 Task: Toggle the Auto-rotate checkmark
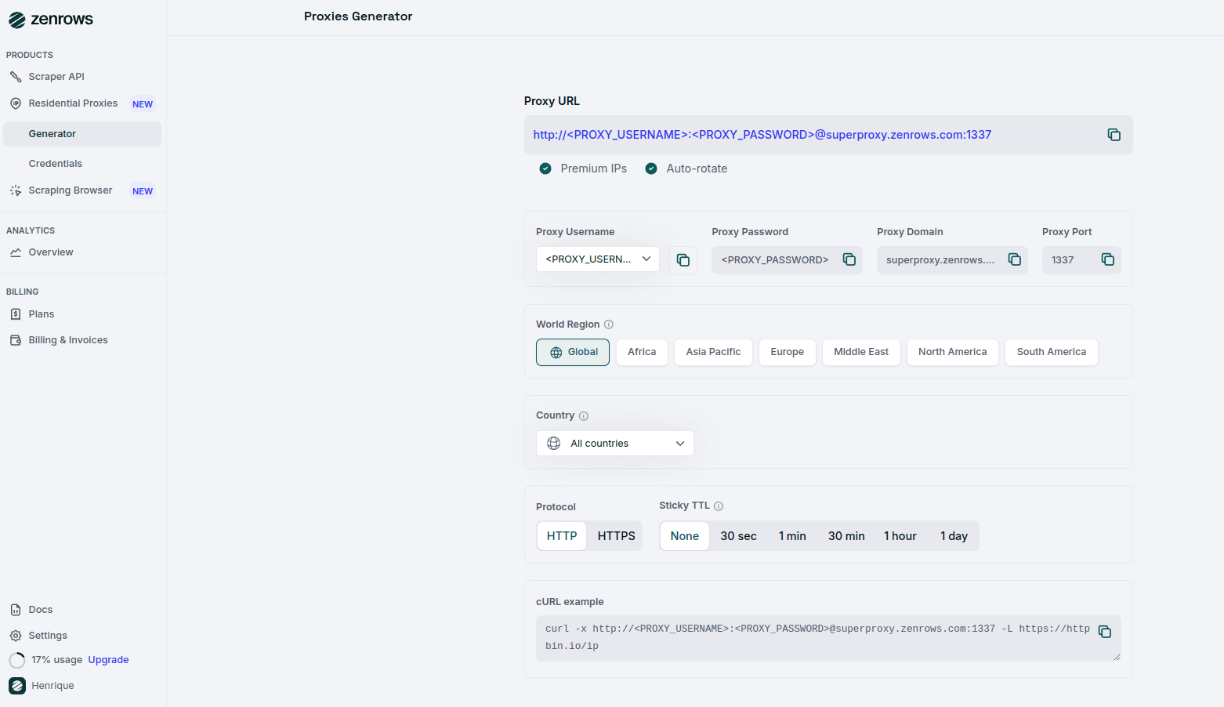[x=651, y=169]
